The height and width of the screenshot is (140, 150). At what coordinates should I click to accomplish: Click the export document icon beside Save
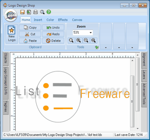[x=29, y=12]
